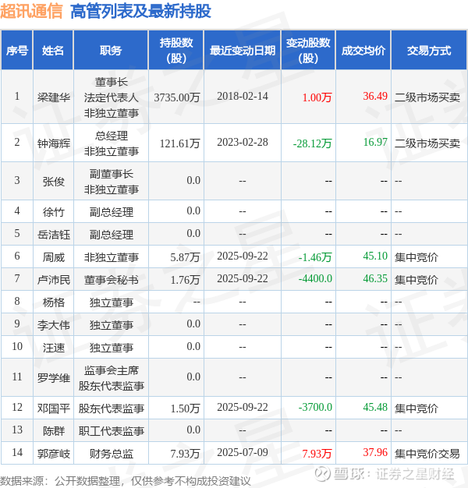Click the 超讯通信 title text

(31, 11)
